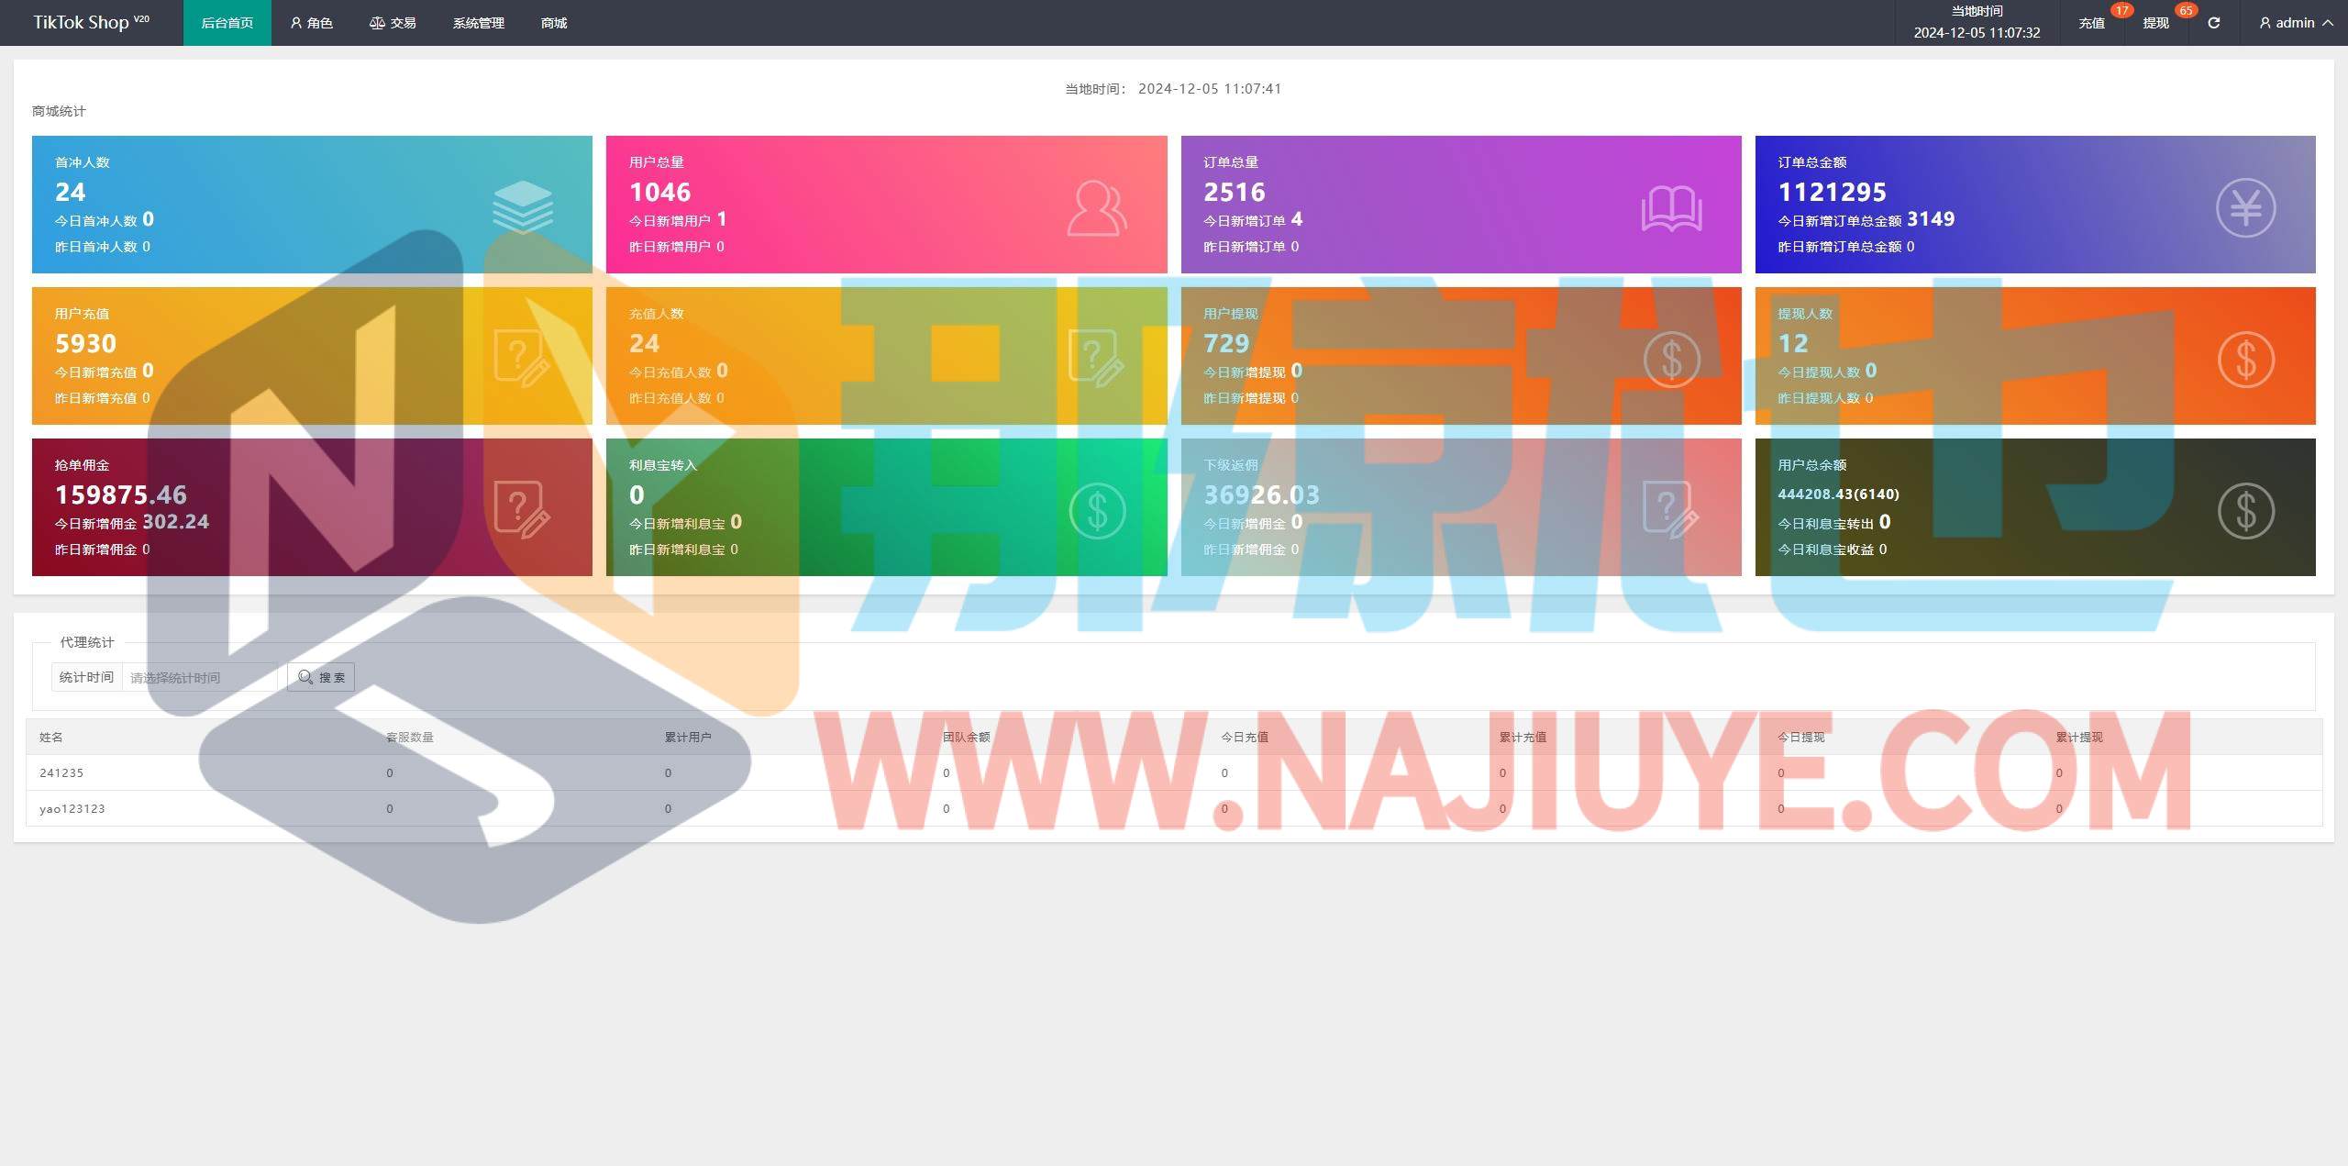Switch to the 后台首页 tab
The height and width of the screenshot is (1166, 2348).
click(227, 23)
